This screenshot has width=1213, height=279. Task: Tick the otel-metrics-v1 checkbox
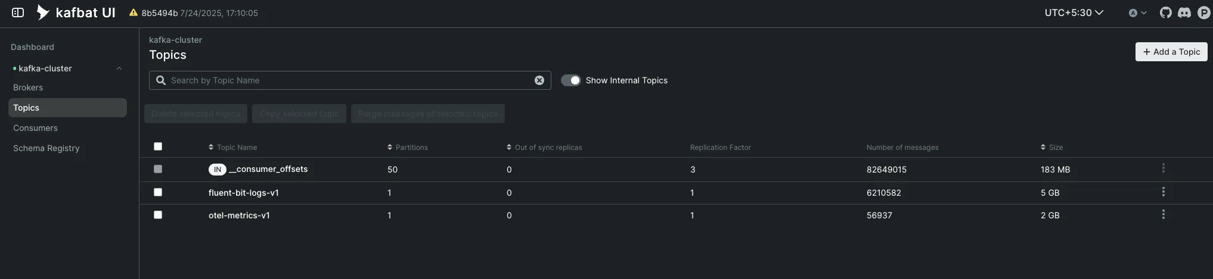pyautogui.click(x=158, y=215)
